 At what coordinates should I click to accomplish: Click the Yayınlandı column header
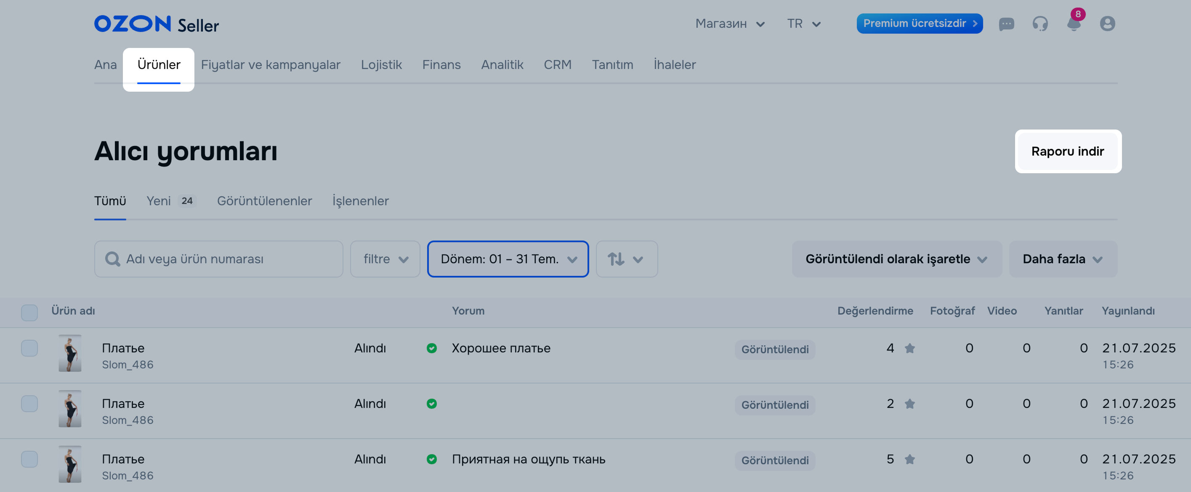coord(1127,311)
